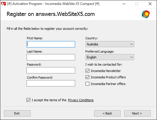Viewport: 157px width, 120px height.
Task: Enable Incomedia Partner offers checkbox
Action: click(x=87, y=84)
